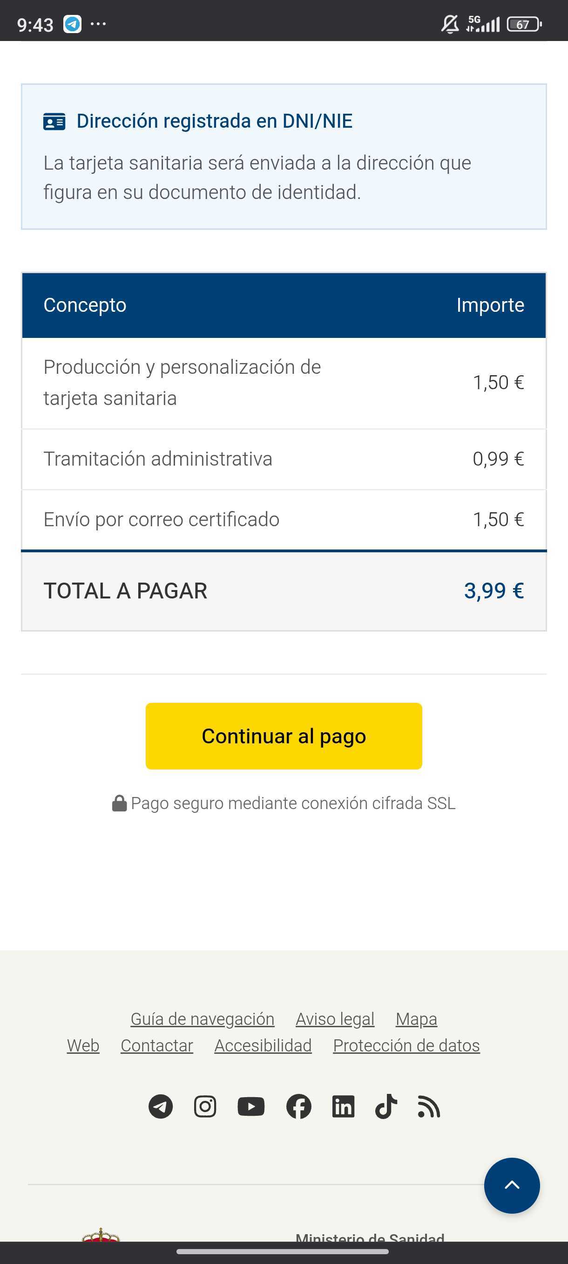The image size is (568, 1264).
Task: Tap the padlock icon beside Pago seguro
Action: pyautogui.click(x=119, y=803)
